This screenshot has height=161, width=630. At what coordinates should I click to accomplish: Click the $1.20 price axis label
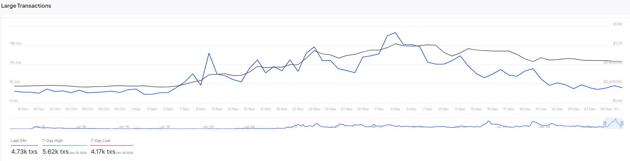click(617, 43)
